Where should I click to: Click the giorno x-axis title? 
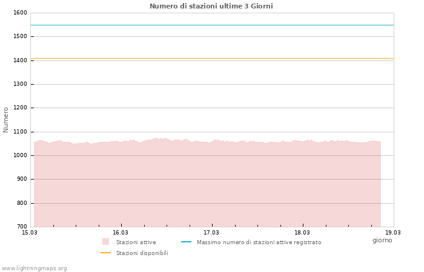click(382, 240)
